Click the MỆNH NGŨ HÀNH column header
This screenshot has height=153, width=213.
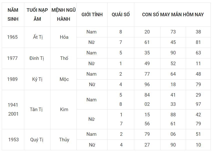point(63,14)
